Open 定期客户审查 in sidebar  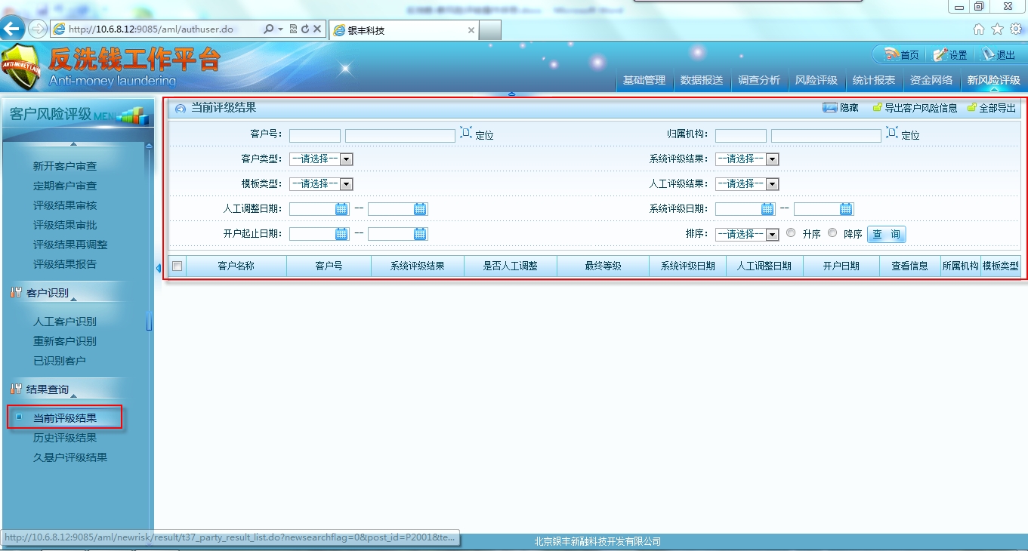coord(65,186)
